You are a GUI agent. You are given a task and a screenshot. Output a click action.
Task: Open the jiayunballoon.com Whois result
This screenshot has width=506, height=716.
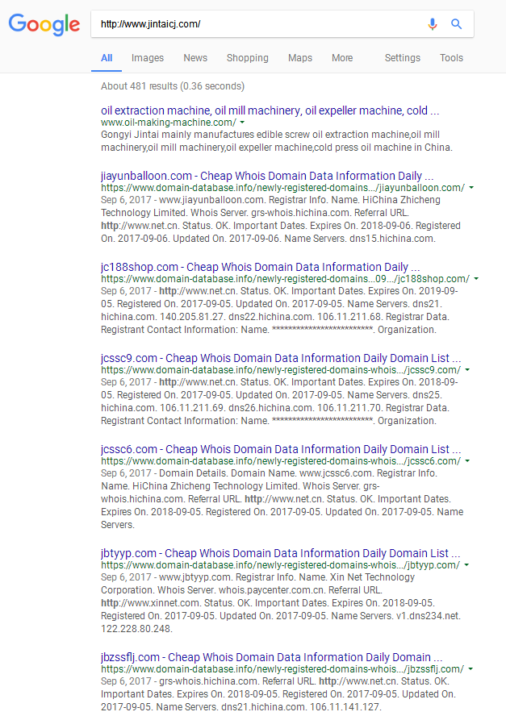click(x=267, y=176)
